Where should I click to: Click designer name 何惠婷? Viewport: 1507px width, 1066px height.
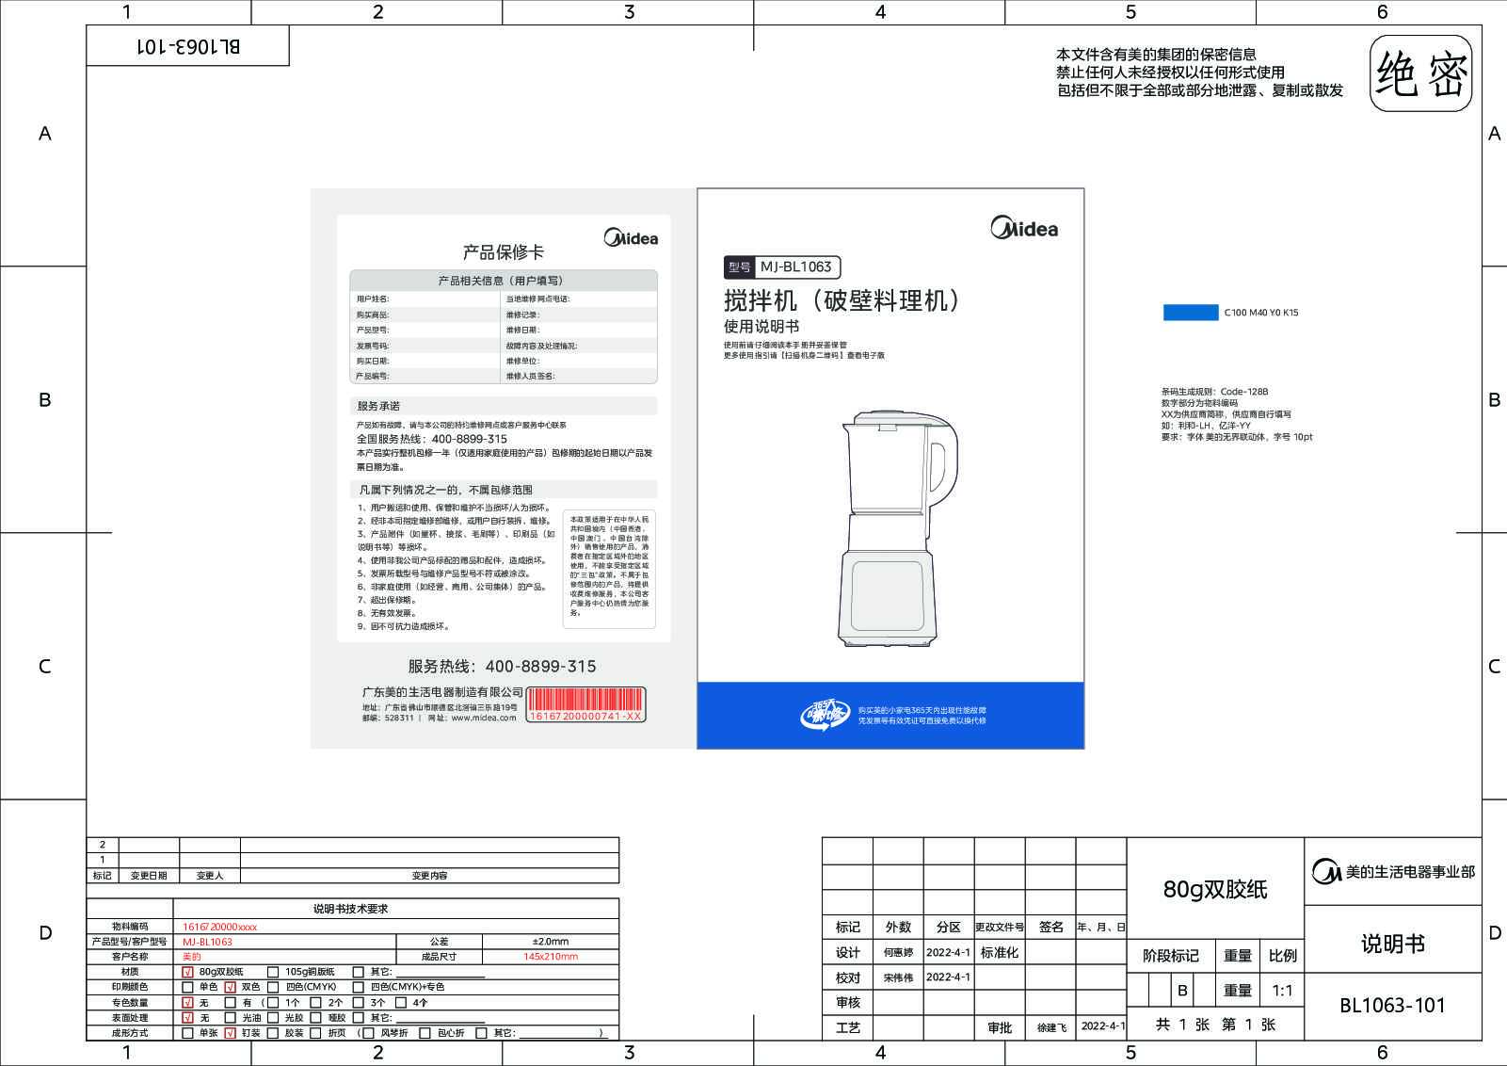[898, 953]
